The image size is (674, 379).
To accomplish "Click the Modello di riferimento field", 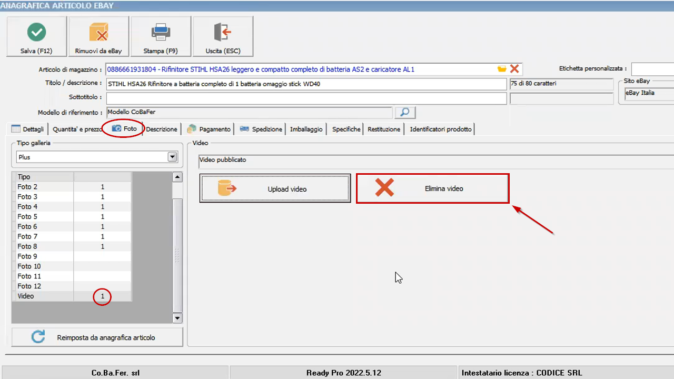I will tap(250, 113).
